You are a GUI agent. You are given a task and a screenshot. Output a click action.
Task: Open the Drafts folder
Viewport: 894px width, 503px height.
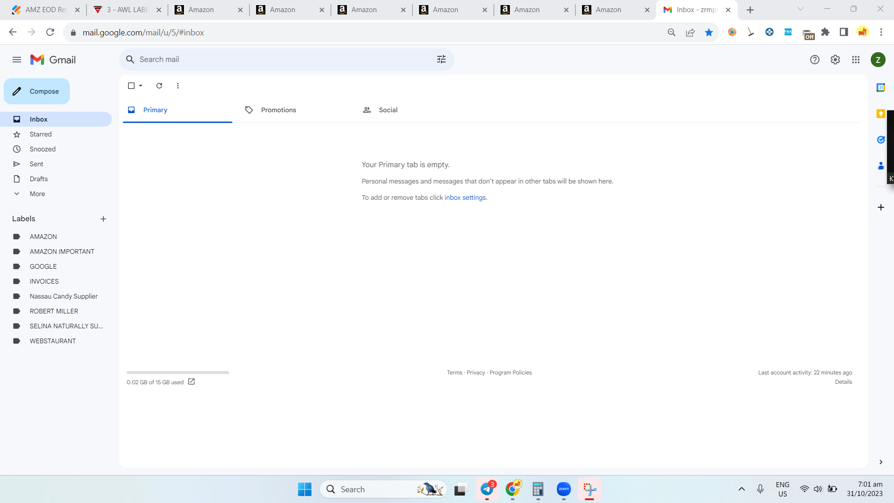pos(56,179)
